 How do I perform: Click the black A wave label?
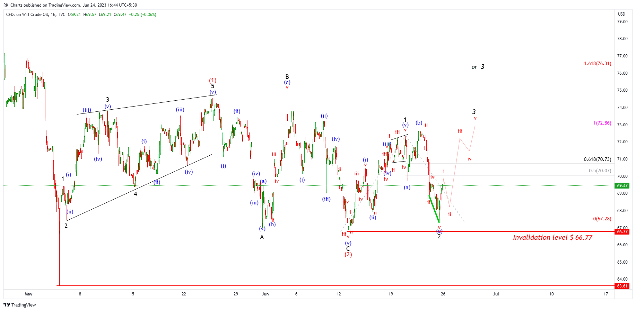[x=262, y=237]
